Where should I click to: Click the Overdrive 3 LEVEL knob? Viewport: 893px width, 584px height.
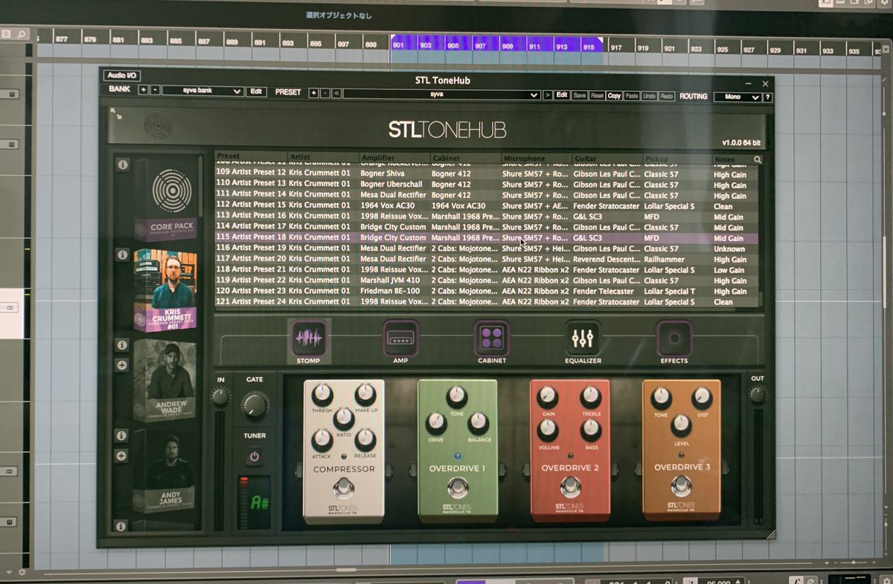[x=681, y=424]
